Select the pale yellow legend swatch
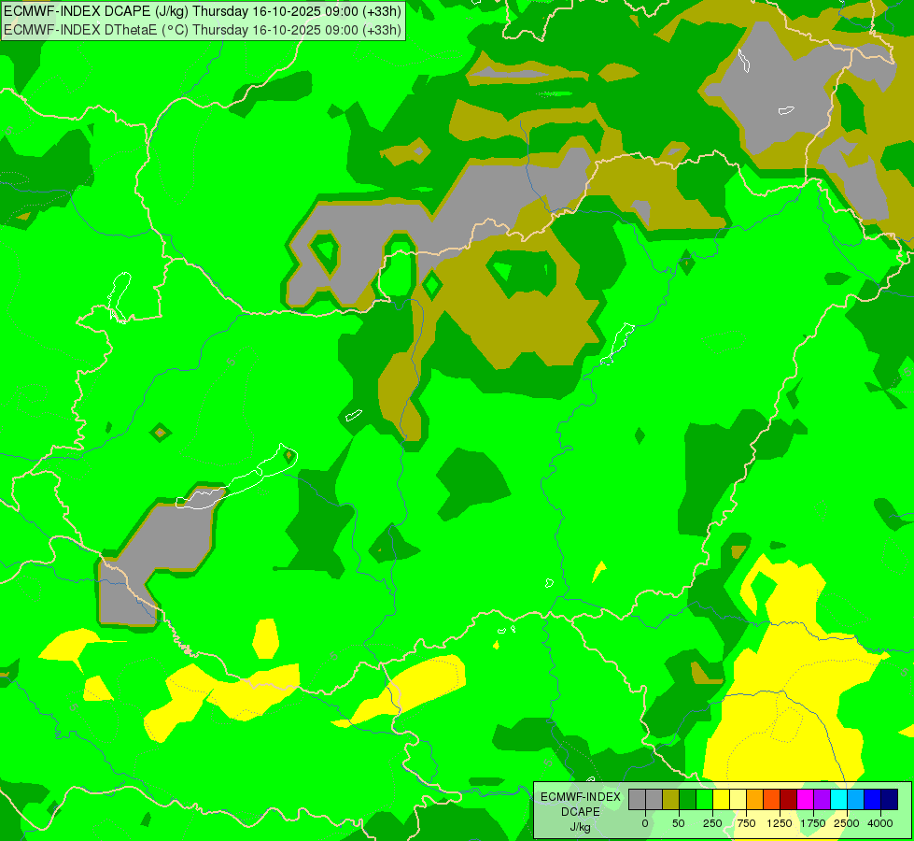Screen dimensions: 914x841 (738, 800)
